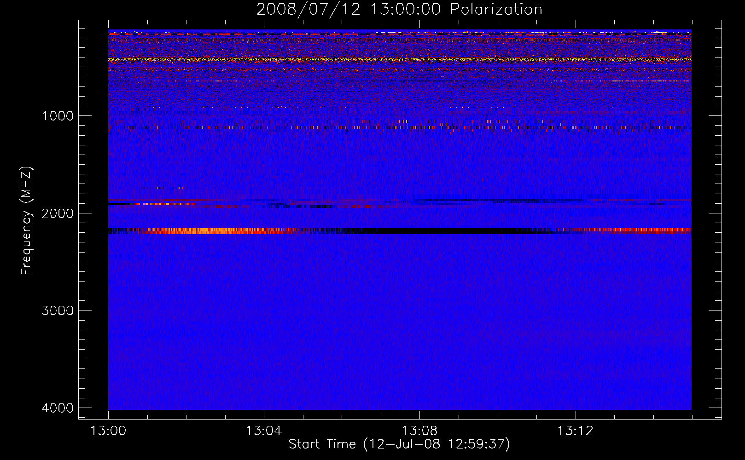Click the 4000 frequency tick label

[58, 408]
